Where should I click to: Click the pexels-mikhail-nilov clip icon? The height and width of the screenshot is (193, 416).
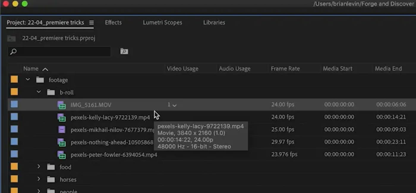pyautogui.click(x=62, y=130)
